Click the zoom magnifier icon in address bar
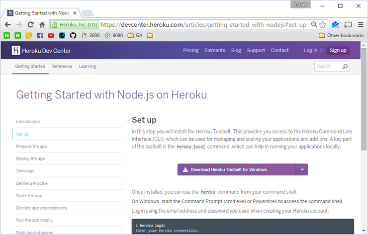This screenshot has width=368, height=235. click(314, 24)
